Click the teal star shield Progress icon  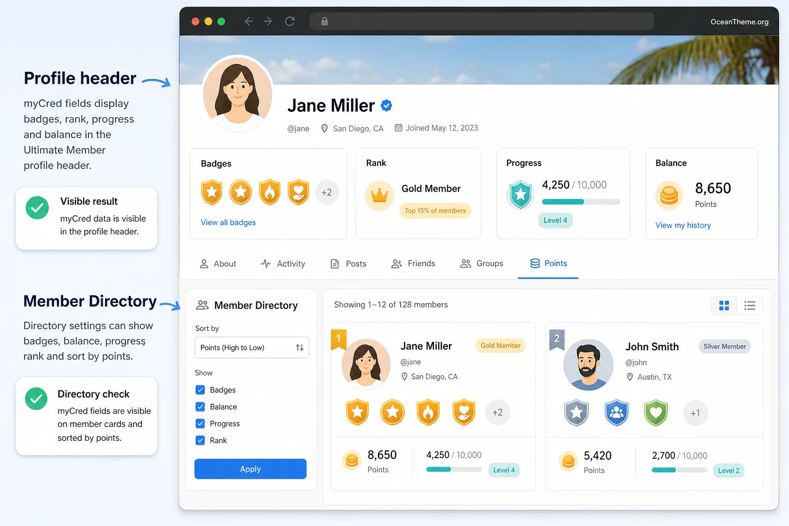[521, 195]
